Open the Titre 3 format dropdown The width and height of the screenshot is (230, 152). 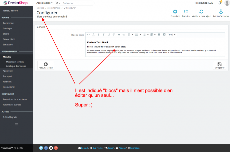[x=171, y=35]
